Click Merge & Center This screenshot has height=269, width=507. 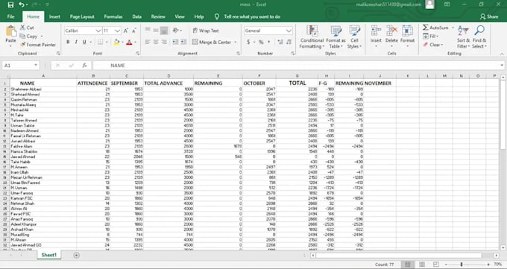[212, 42]
